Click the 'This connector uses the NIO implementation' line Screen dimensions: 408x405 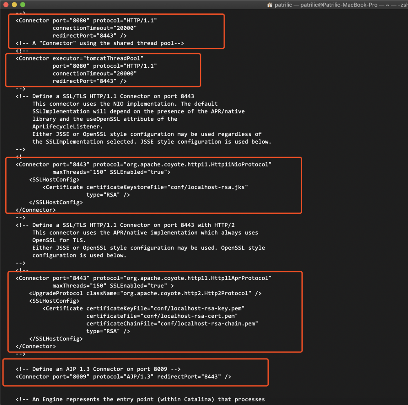click(125, 104)
